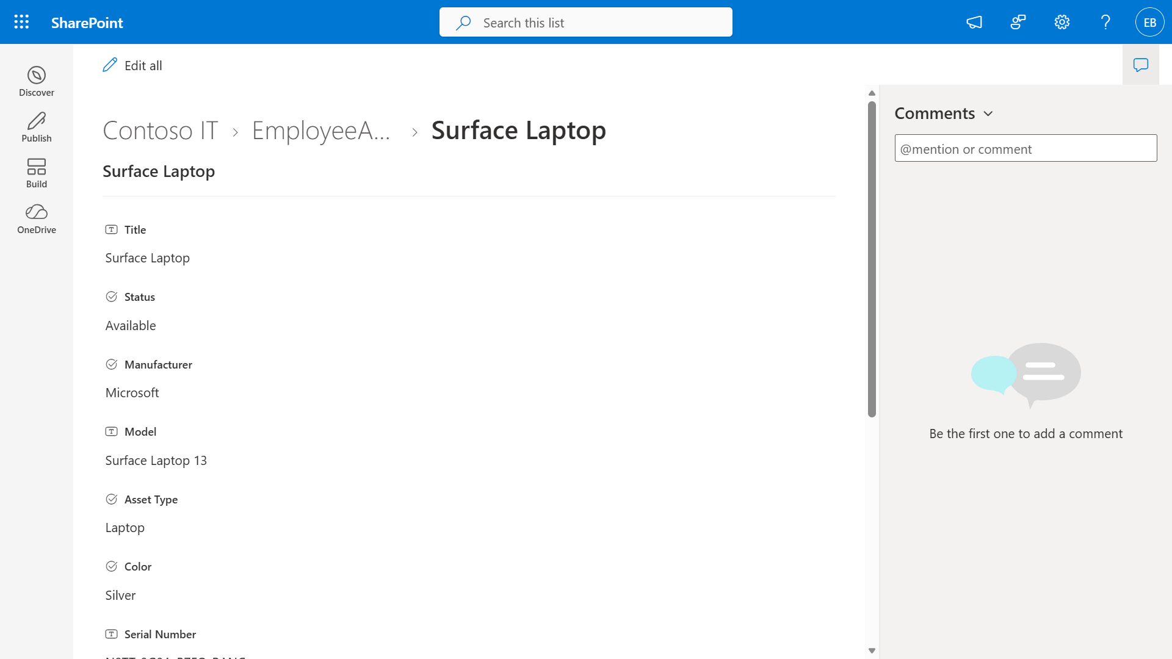Click the Manufacturer label
This screenshot has width=1172, height=659.
pos(158,365)
